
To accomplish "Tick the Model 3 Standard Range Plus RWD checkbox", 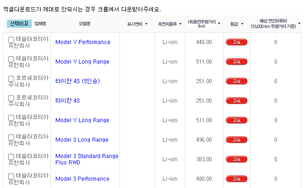I will click(x=11, y=157).
